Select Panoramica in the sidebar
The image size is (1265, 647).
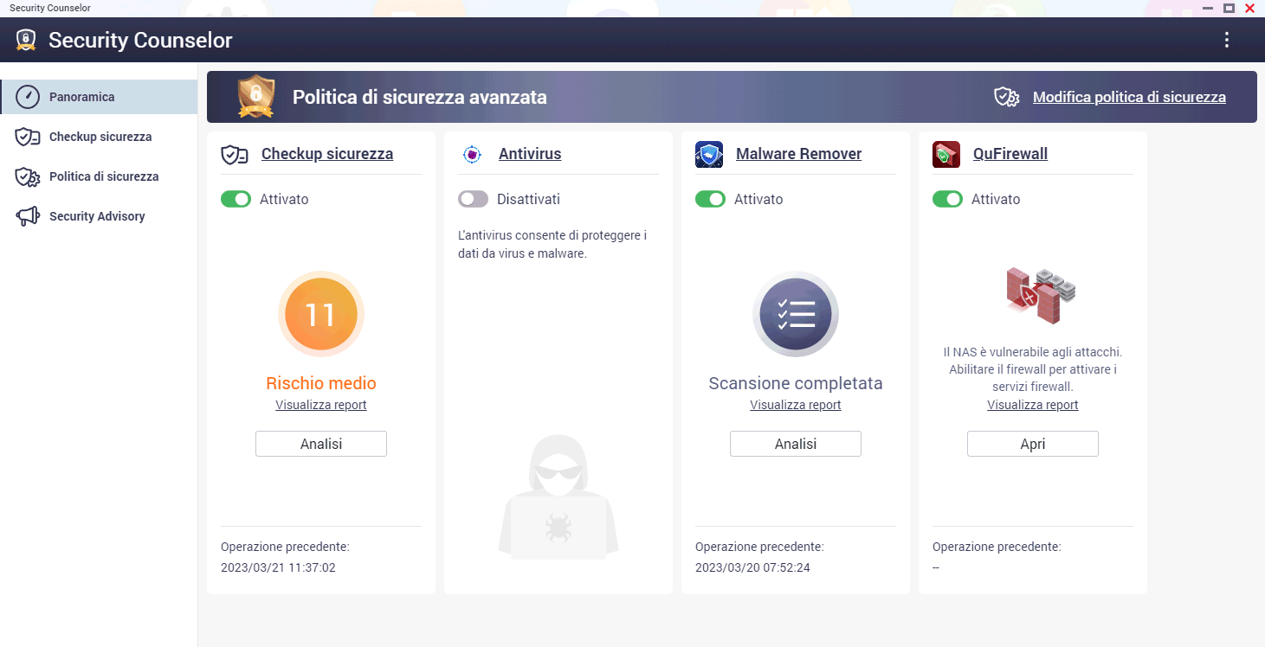[x=99, y=97]
